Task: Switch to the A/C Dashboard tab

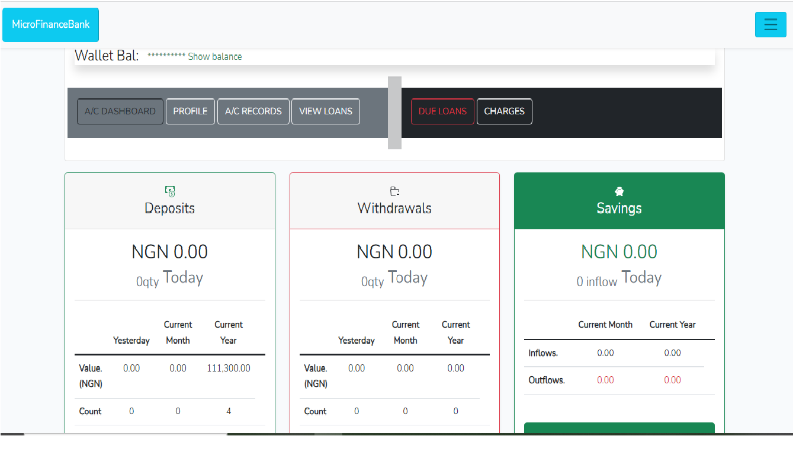Action: [x=120, y=111]
